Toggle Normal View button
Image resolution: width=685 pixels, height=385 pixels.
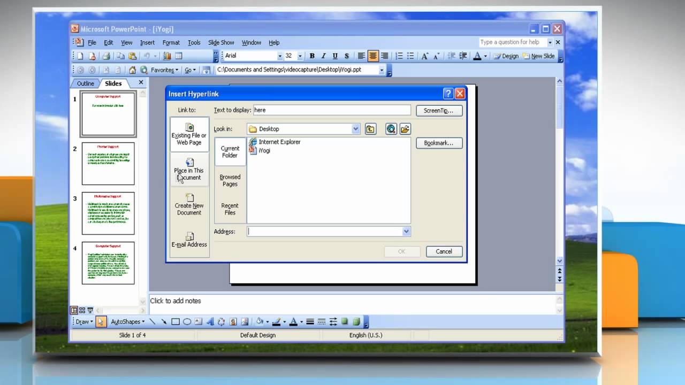pyautogui.click(x=74, y=310)
